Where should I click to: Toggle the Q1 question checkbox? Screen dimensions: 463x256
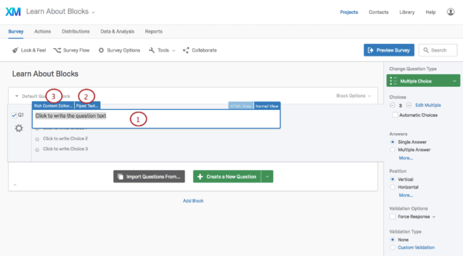click(14, 115)
